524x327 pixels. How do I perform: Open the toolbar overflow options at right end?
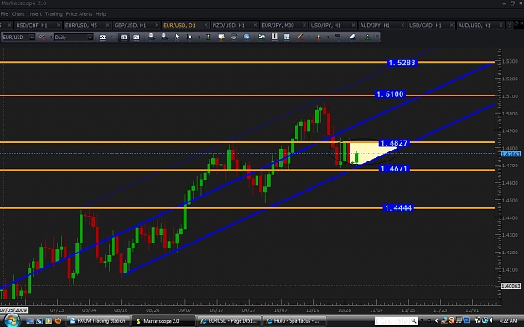[x=377, y=38]
